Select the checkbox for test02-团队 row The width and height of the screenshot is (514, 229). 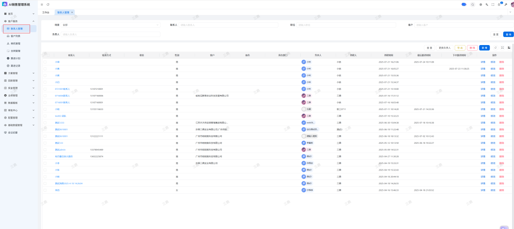[45, 116]
